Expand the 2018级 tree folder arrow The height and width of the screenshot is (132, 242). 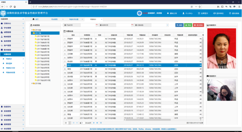(x=32, y=83)
